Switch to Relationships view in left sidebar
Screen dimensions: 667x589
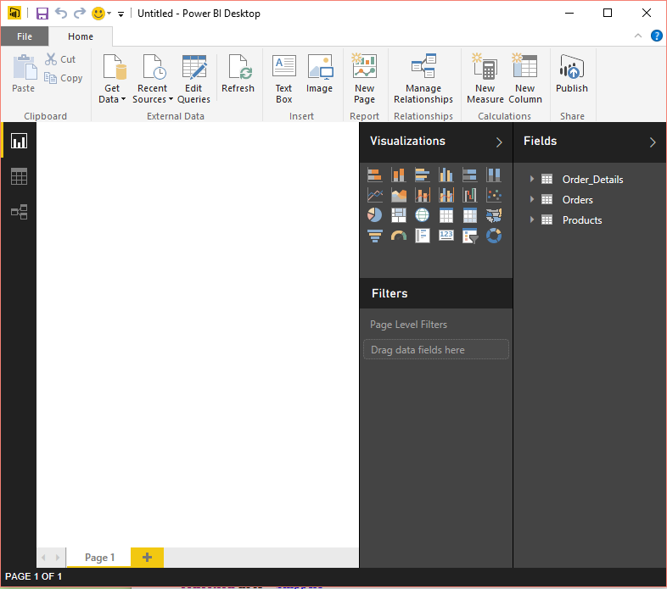[x=19, y=212]
